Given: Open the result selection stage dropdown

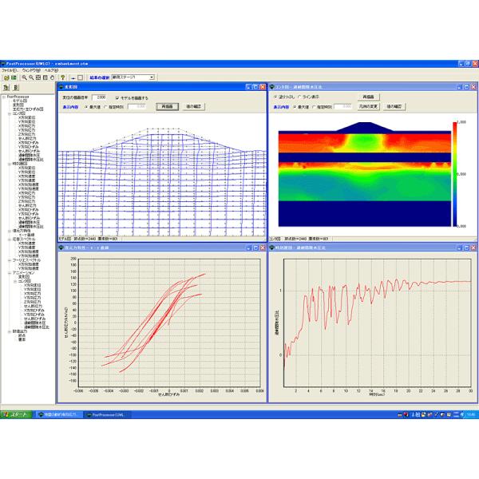Looking at the screenshot, I should point(152,77).
